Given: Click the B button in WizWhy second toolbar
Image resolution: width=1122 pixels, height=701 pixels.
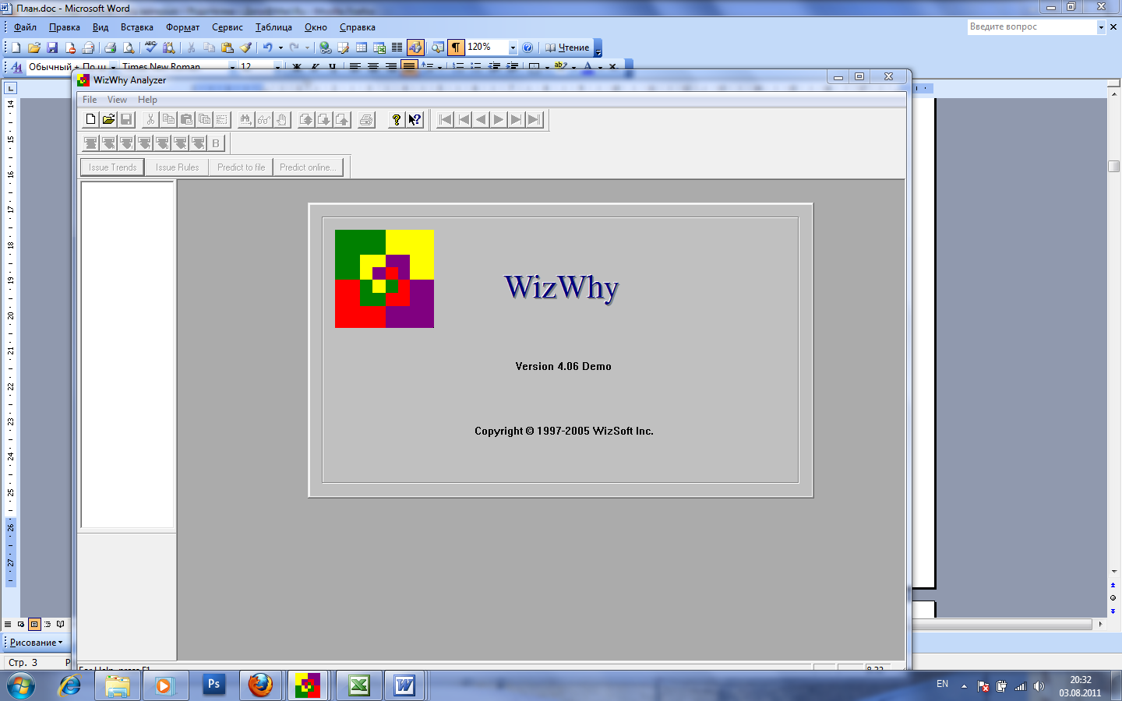Looking at the screenshot, I should pos(216,143).
